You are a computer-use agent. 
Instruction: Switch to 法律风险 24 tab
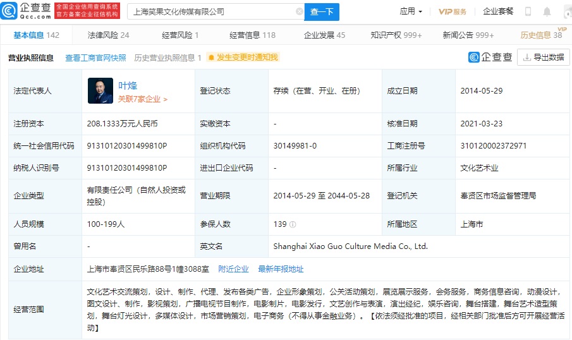[108, 35]
